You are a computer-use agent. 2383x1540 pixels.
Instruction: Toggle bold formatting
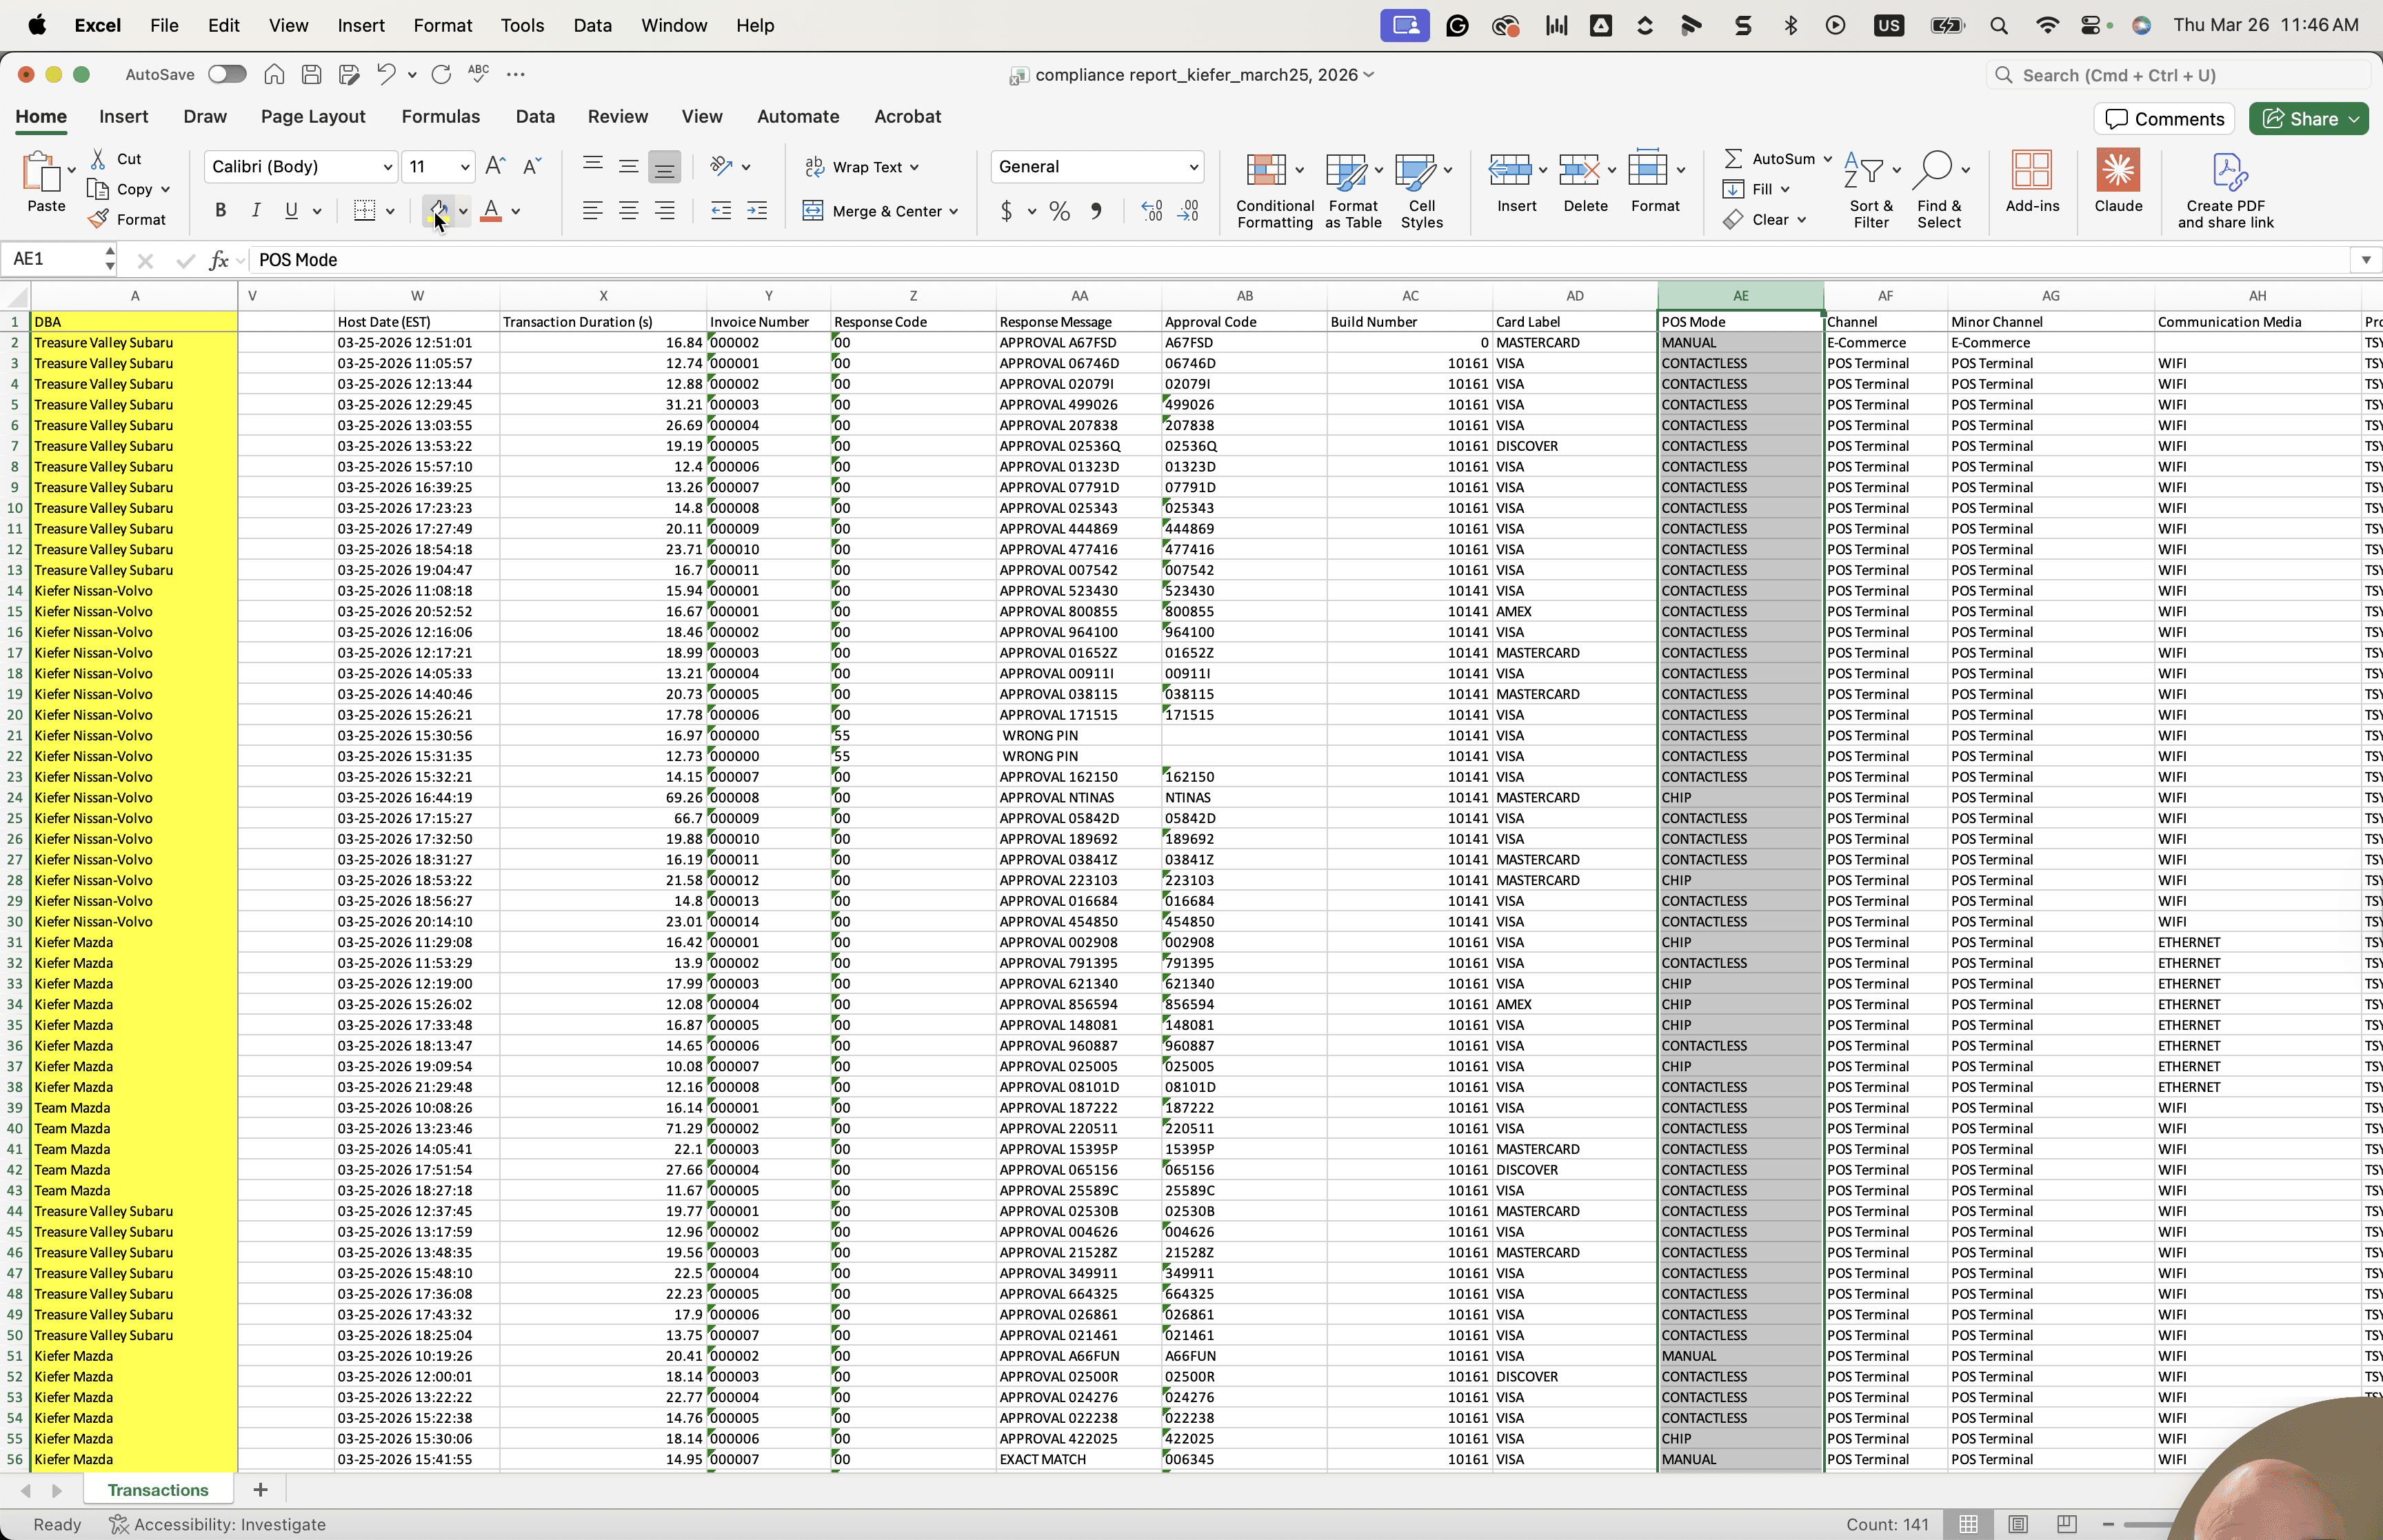pyautogui.click(x=220, y=211)
